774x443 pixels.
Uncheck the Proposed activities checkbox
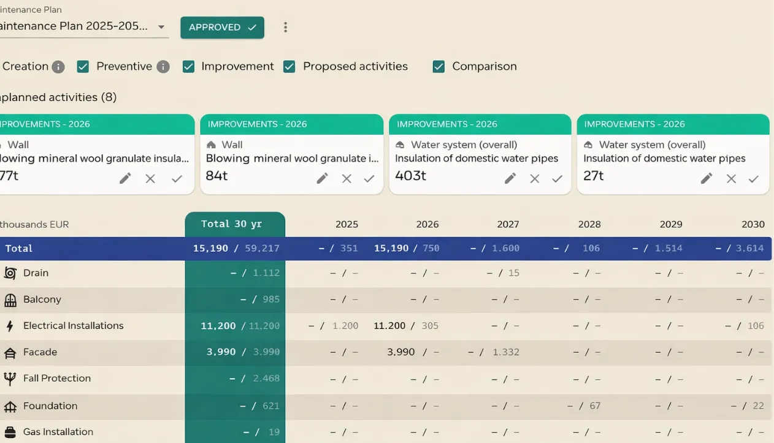(x=289, y=67)
